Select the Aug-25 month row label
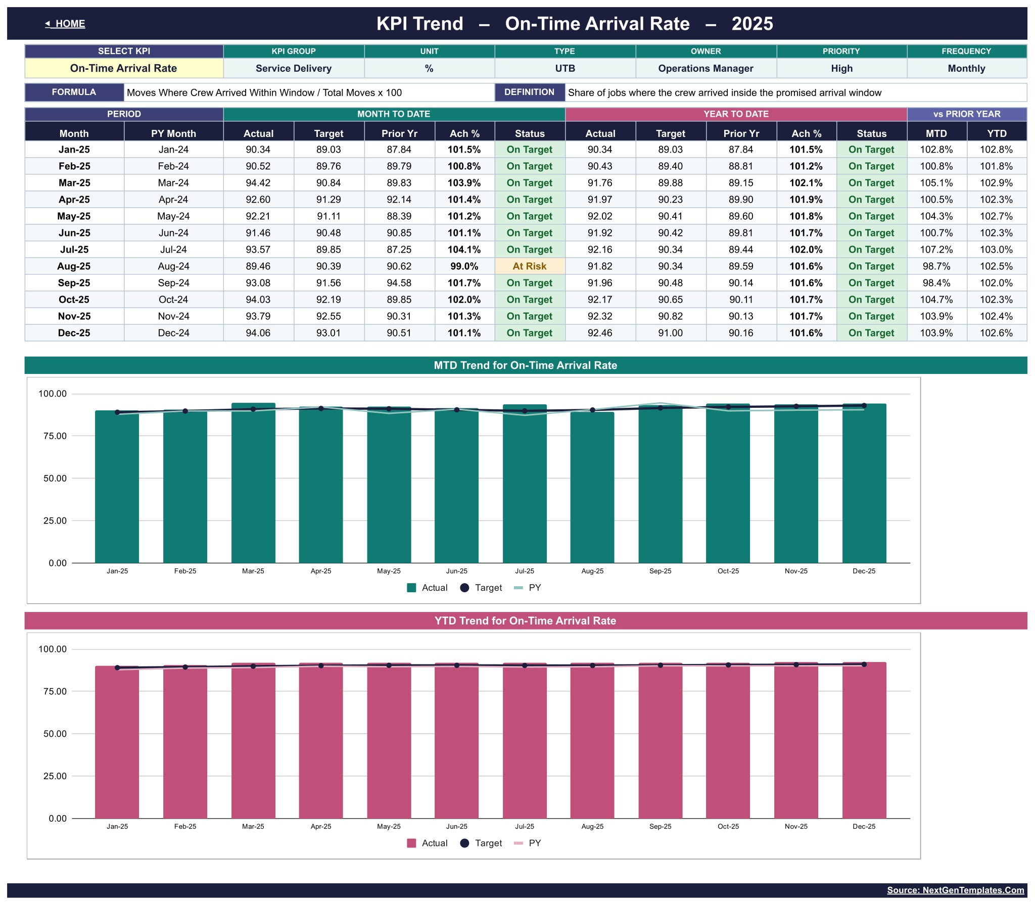 tap(74, 266)
